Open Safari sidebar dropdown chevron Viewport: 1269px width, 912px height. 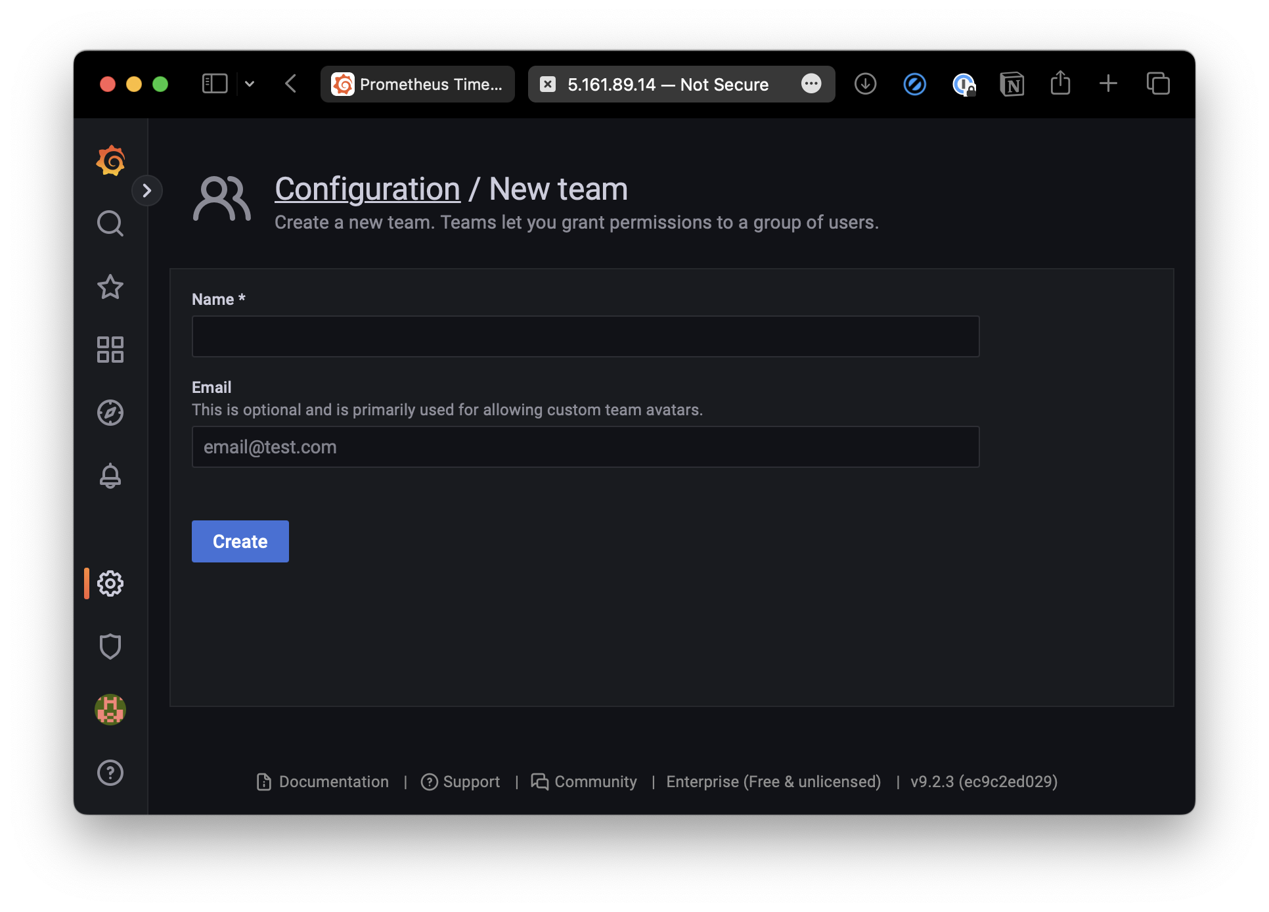point(250,84)
